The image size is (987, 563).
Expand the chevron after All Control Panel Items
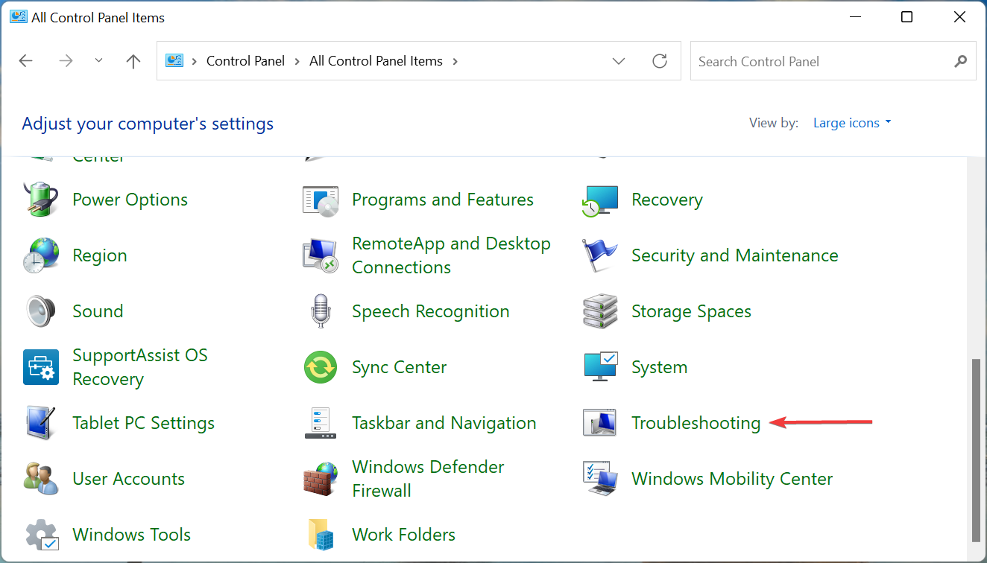(x=455, y=62)
